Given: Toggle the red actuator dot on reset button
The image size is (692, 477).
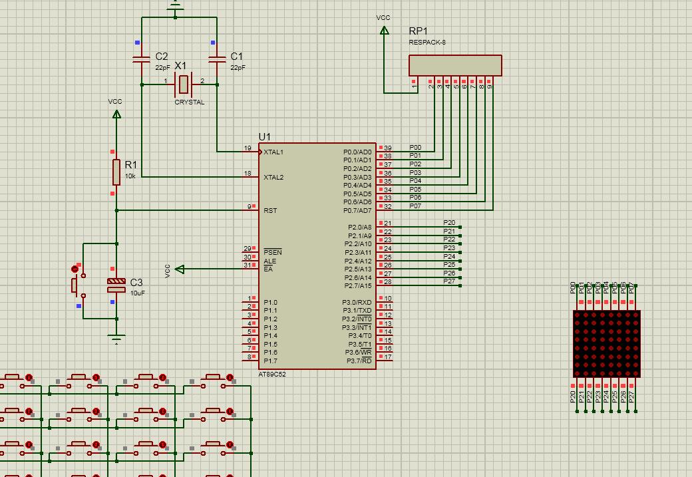Looking at the screenshot, I should coord(75,269).
